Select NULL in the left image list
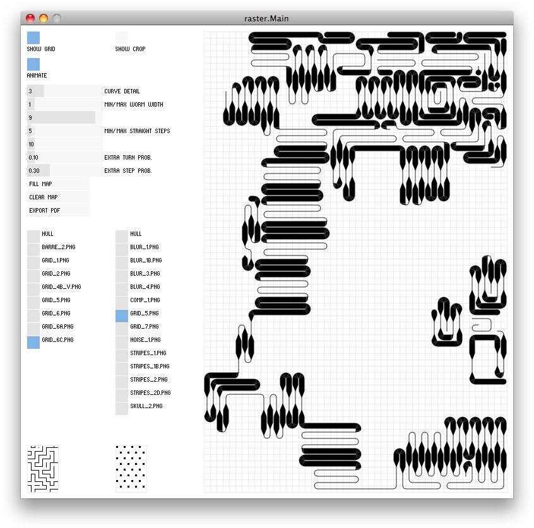534x528 pixels. coord(33,235)
